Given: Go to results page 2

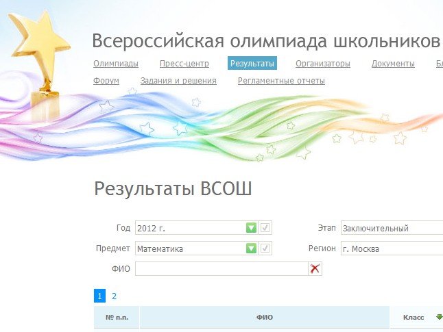Looking at the screenshot, I should [115, 296].
